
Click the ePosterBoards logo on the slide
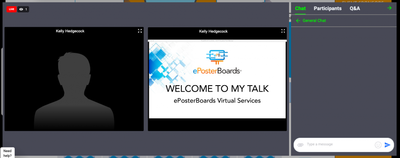point(217,62)
